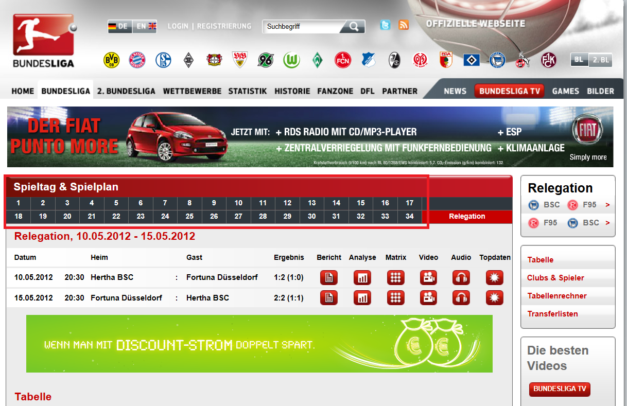Click the REGISTRIERUNG link

coord(224,26)
